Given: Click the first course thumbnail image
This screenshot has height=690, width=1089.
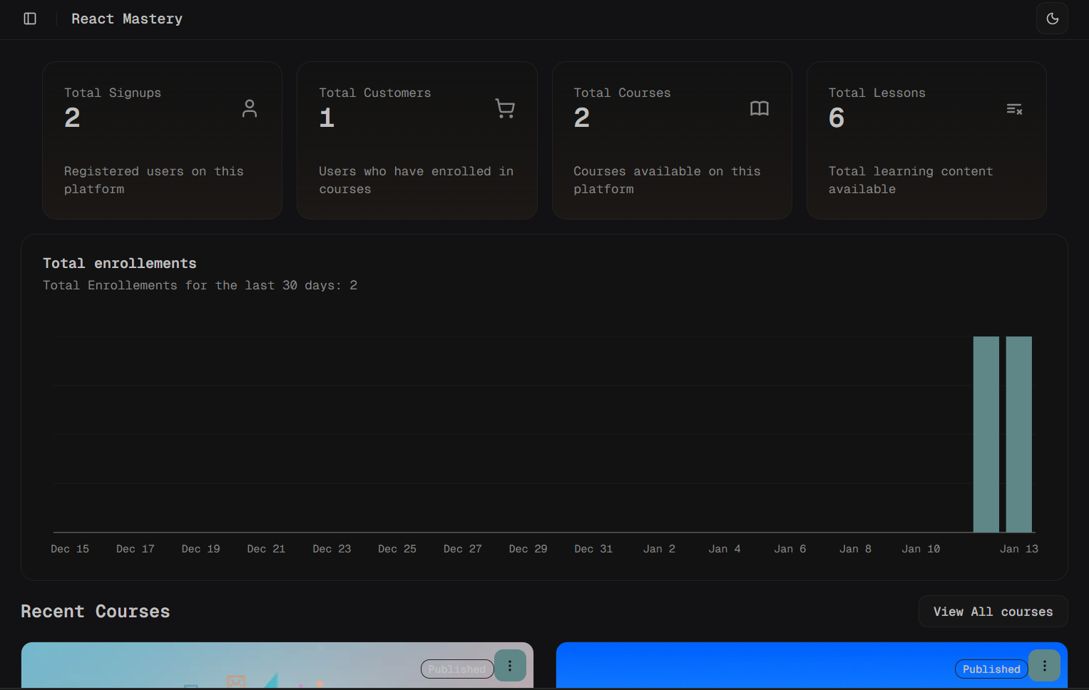Looking at the screenshot, I should [214, 667].
